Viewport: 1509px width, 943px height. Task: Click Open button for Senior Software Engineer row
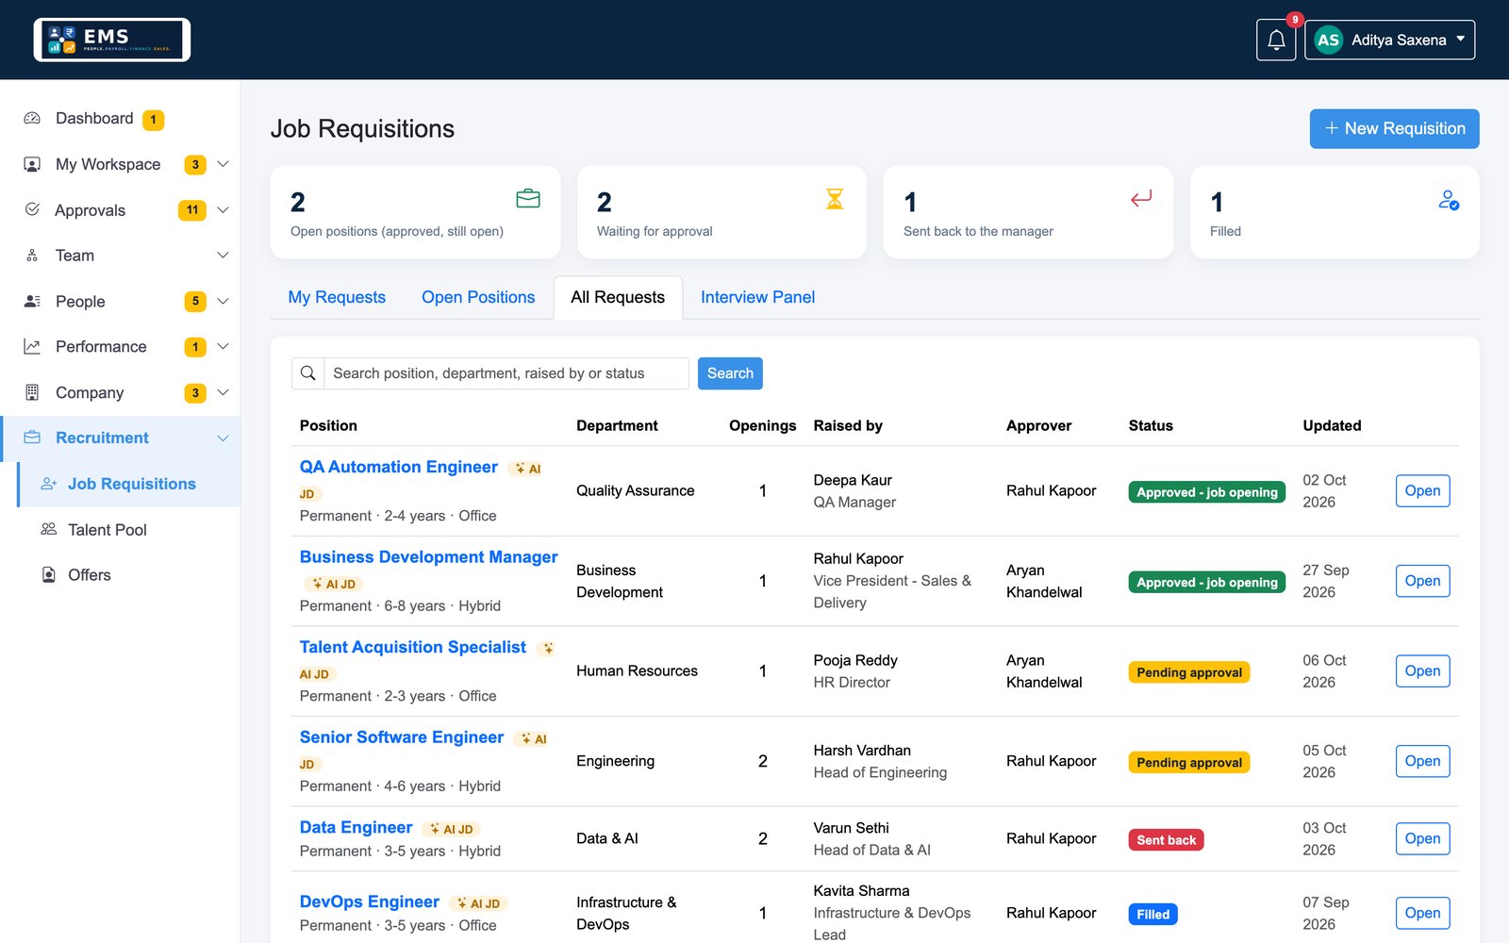point(1422,761)
